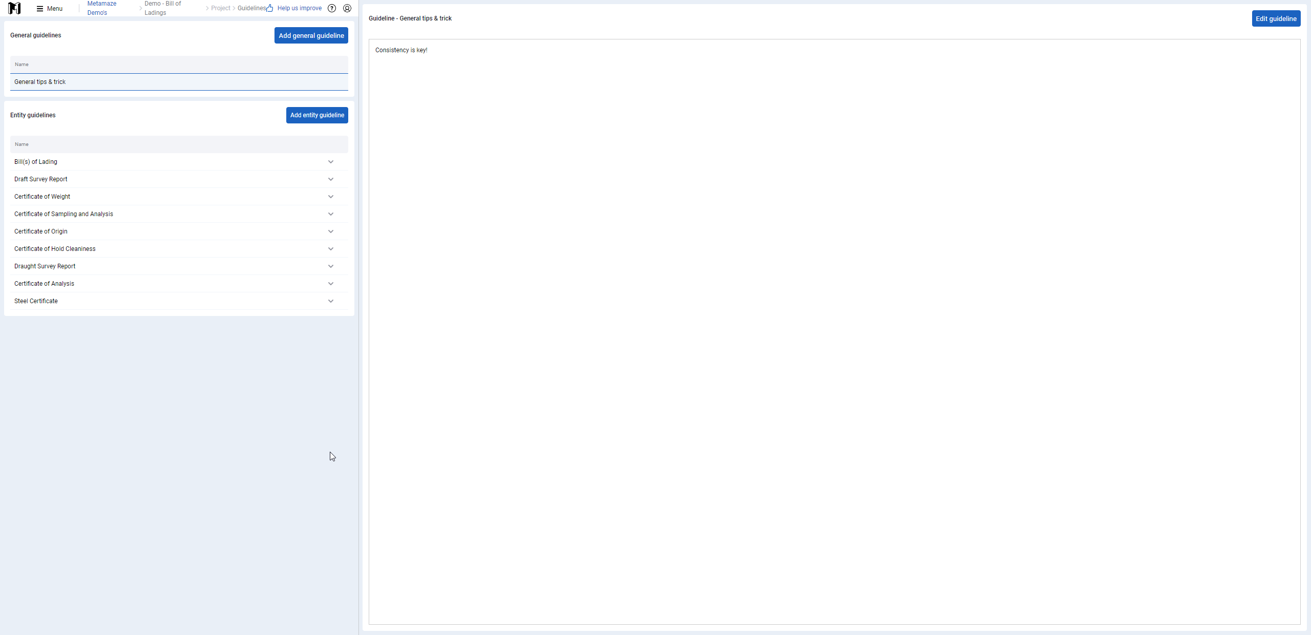Expand the Draught Survey Report chevron
1311x635 pixels.
tap(331, 266)
